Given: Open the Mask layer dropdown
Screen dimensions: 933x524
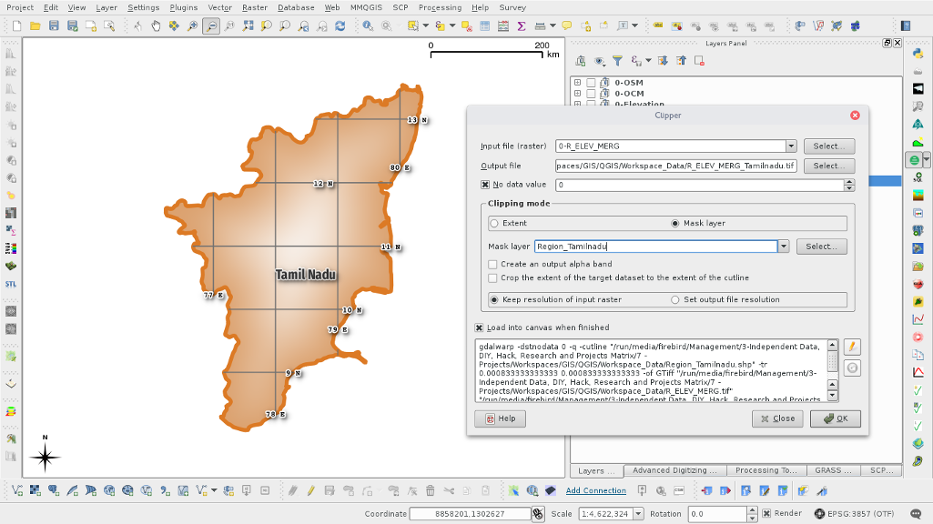Looking at the screenshot, I should click(x=783, y=247).
